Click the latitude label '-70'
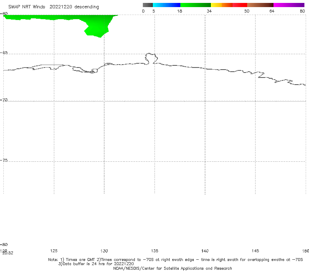 [x=4, y=100]
